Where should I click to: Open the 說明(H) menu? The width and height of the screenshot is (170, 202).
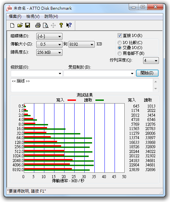pos(51,16)
